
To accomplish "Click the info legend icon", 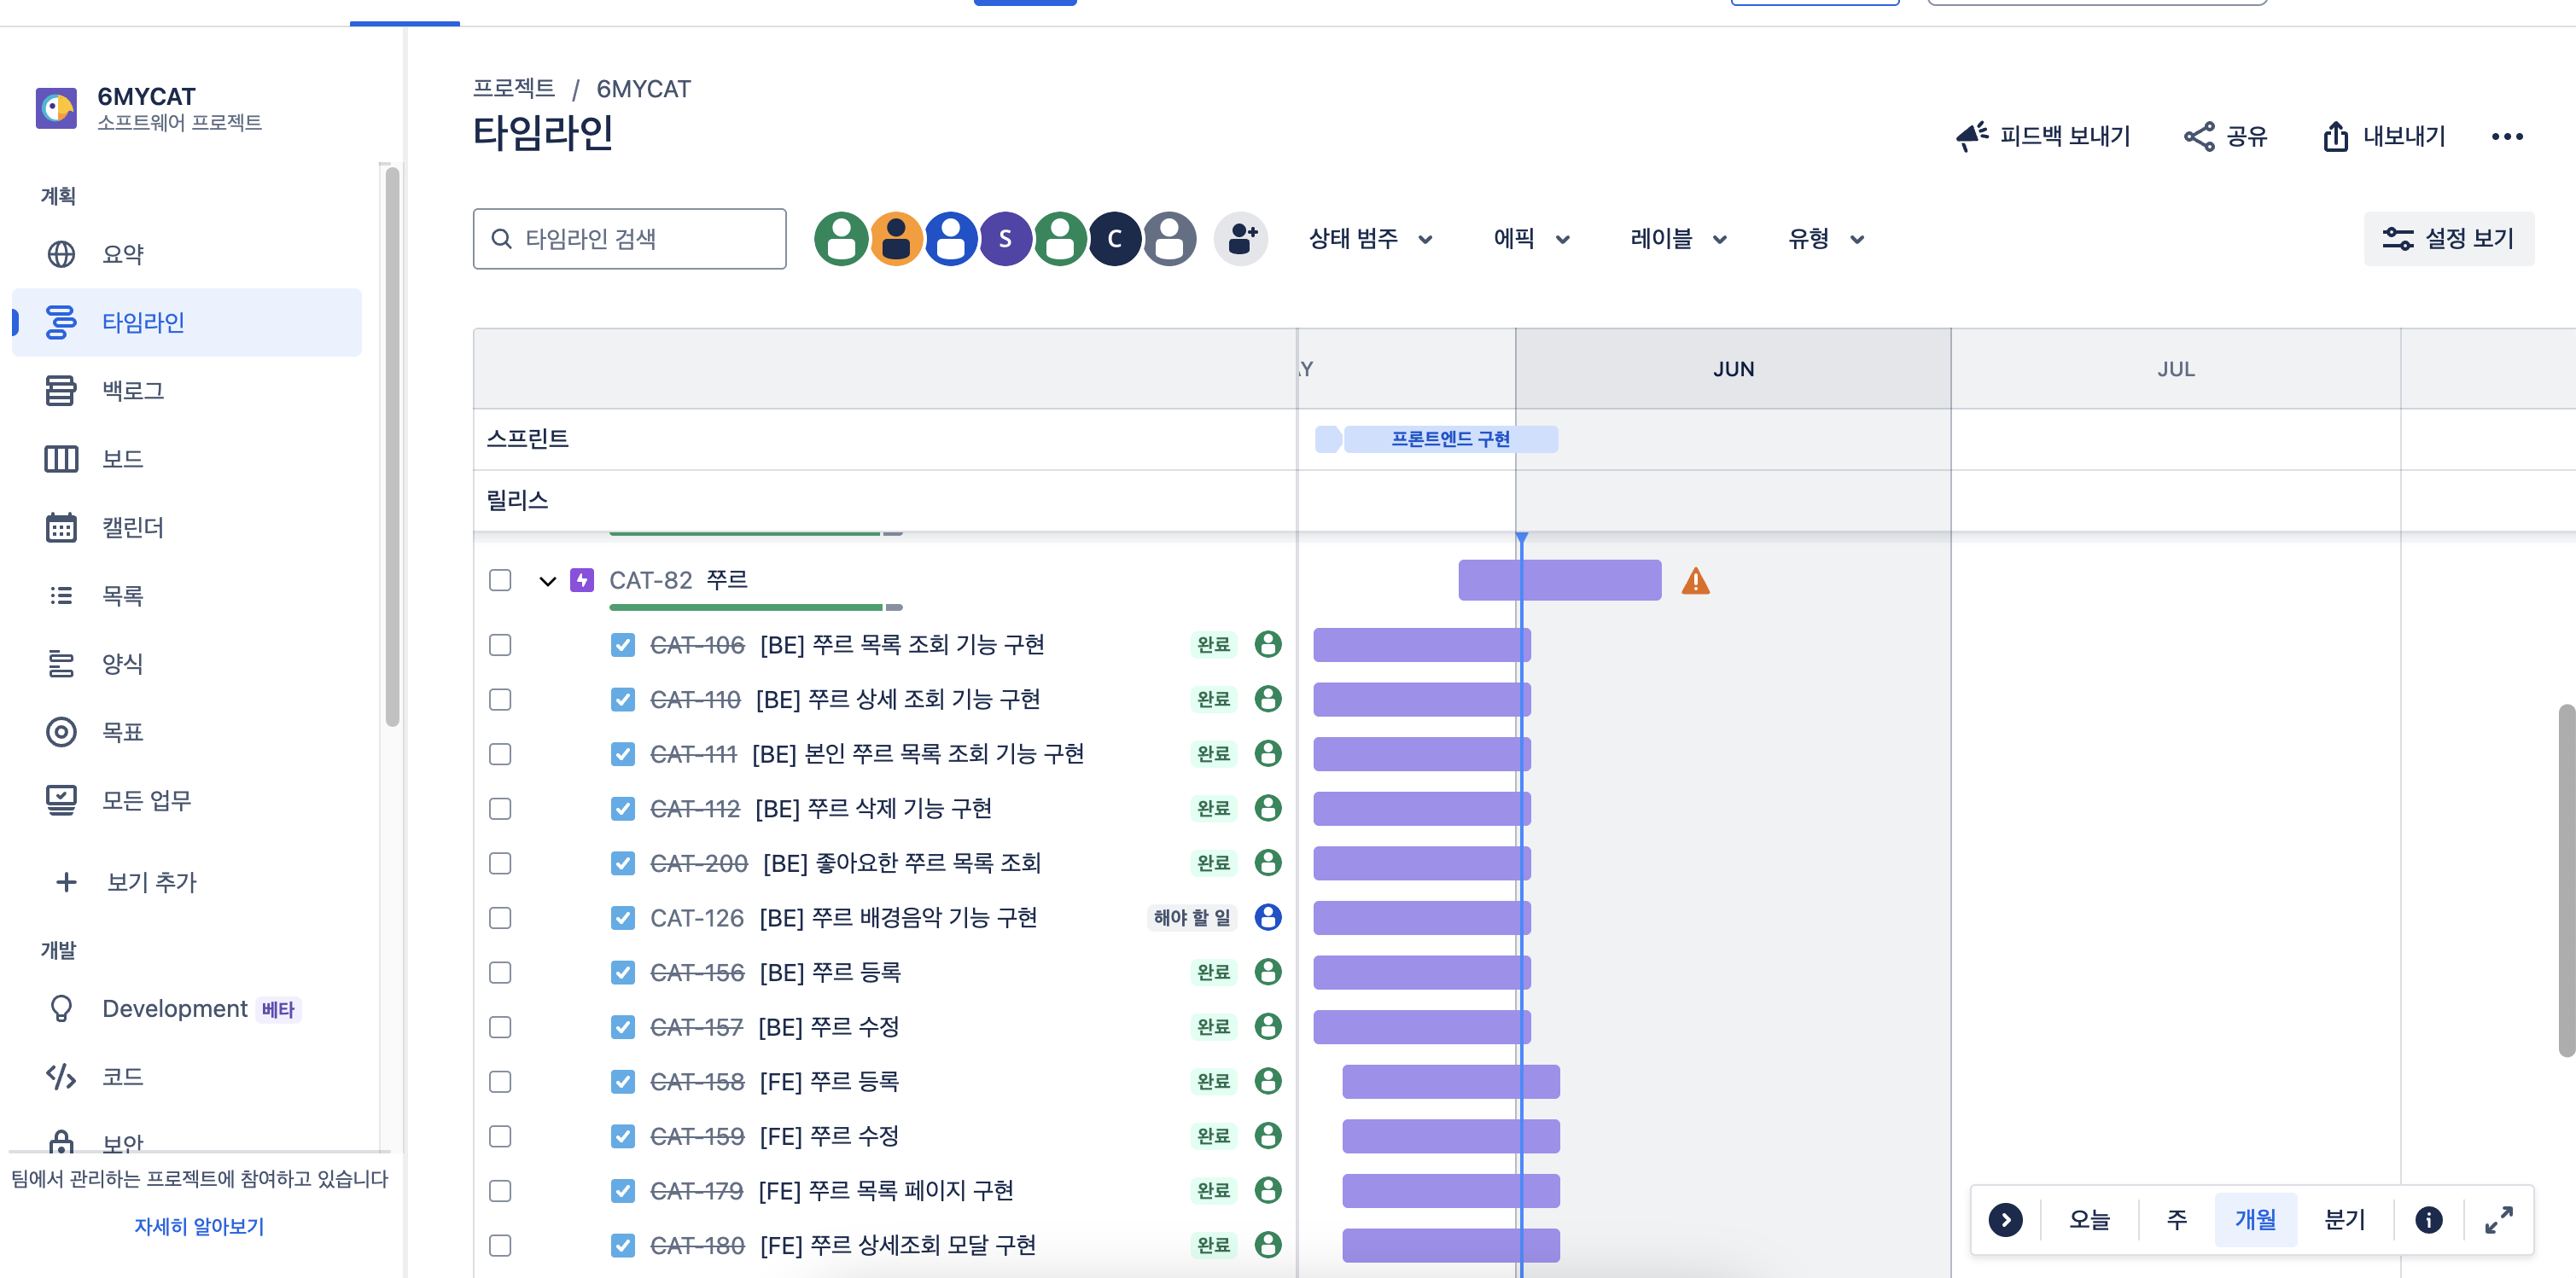I will [x=2428, y=1219].
